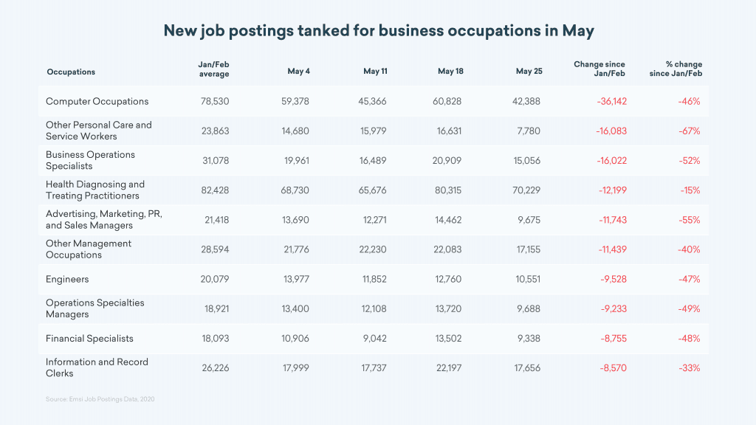Select the 'Jan/Feb average' column header
Image resolution: width=756 pixels, height=425 pixels.
(x=214, y=69)
